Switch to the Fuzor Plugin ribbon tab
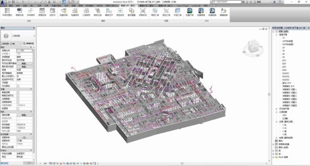The image size is (310, 166). coord(182,6)
